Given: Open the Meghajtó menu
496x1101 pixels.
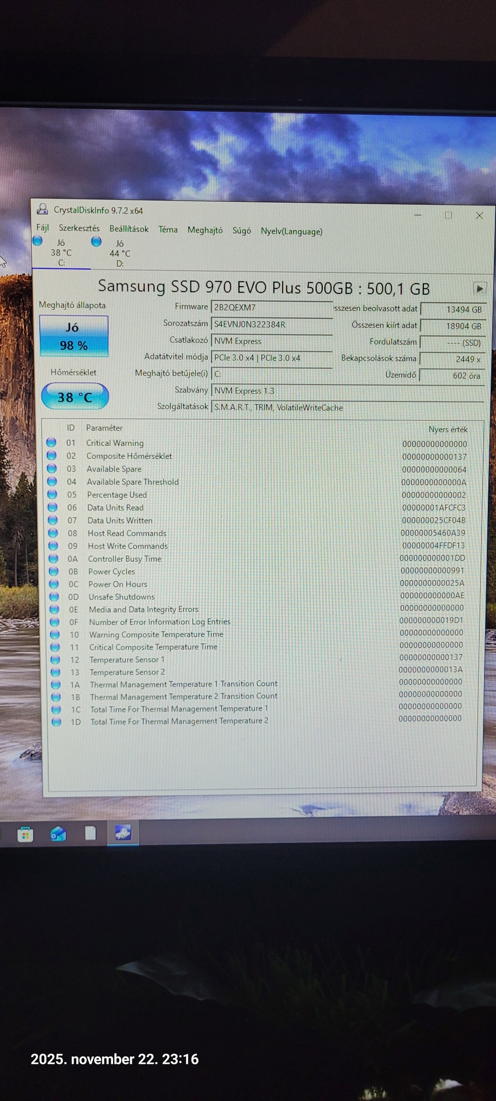Looking at the screenshot, I should point(205,230).
